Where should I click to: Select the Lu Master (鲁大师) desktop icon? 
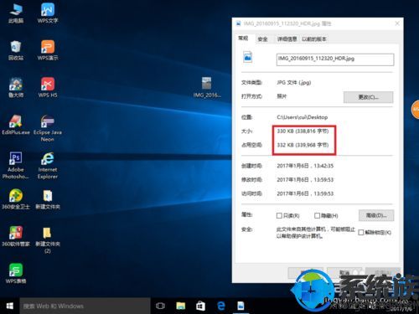[16, 88]
